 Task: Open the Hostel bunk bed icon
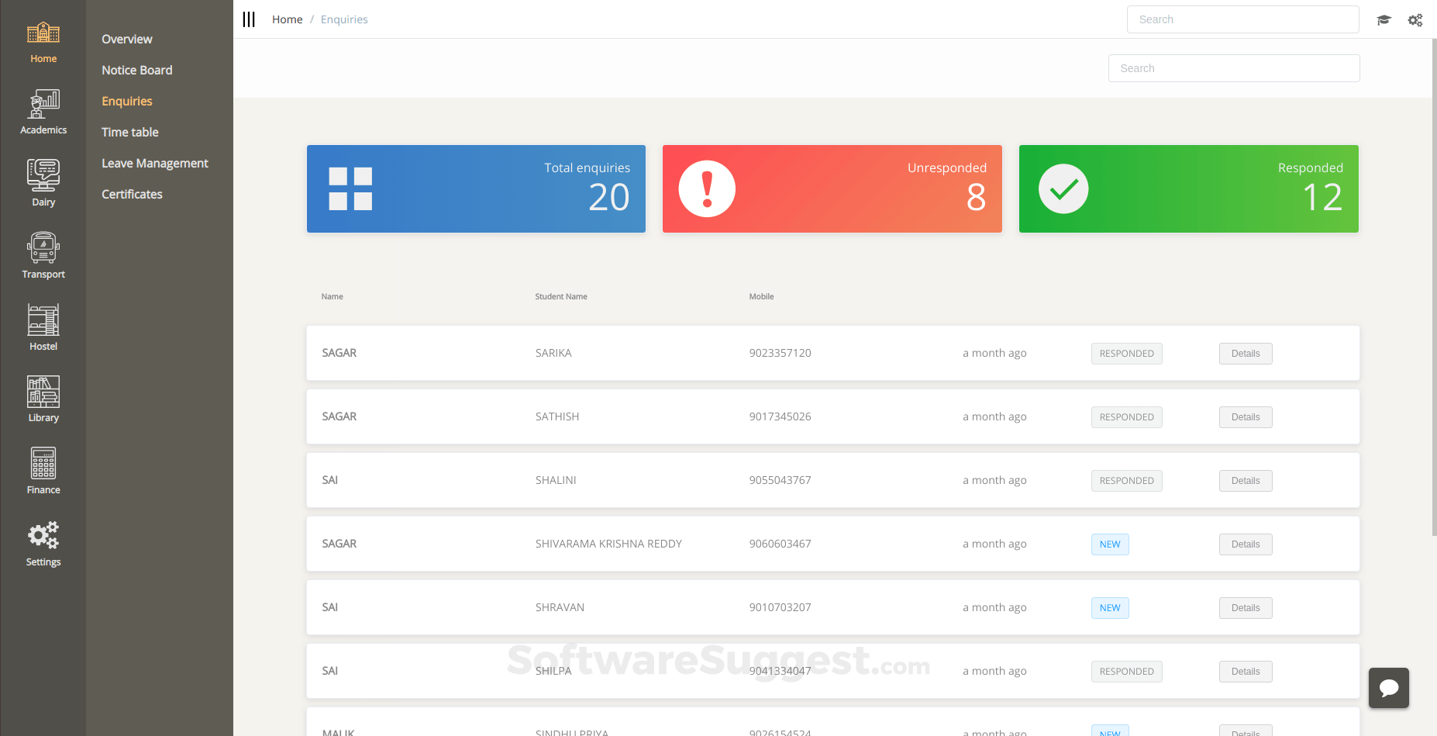coord(43,320)
